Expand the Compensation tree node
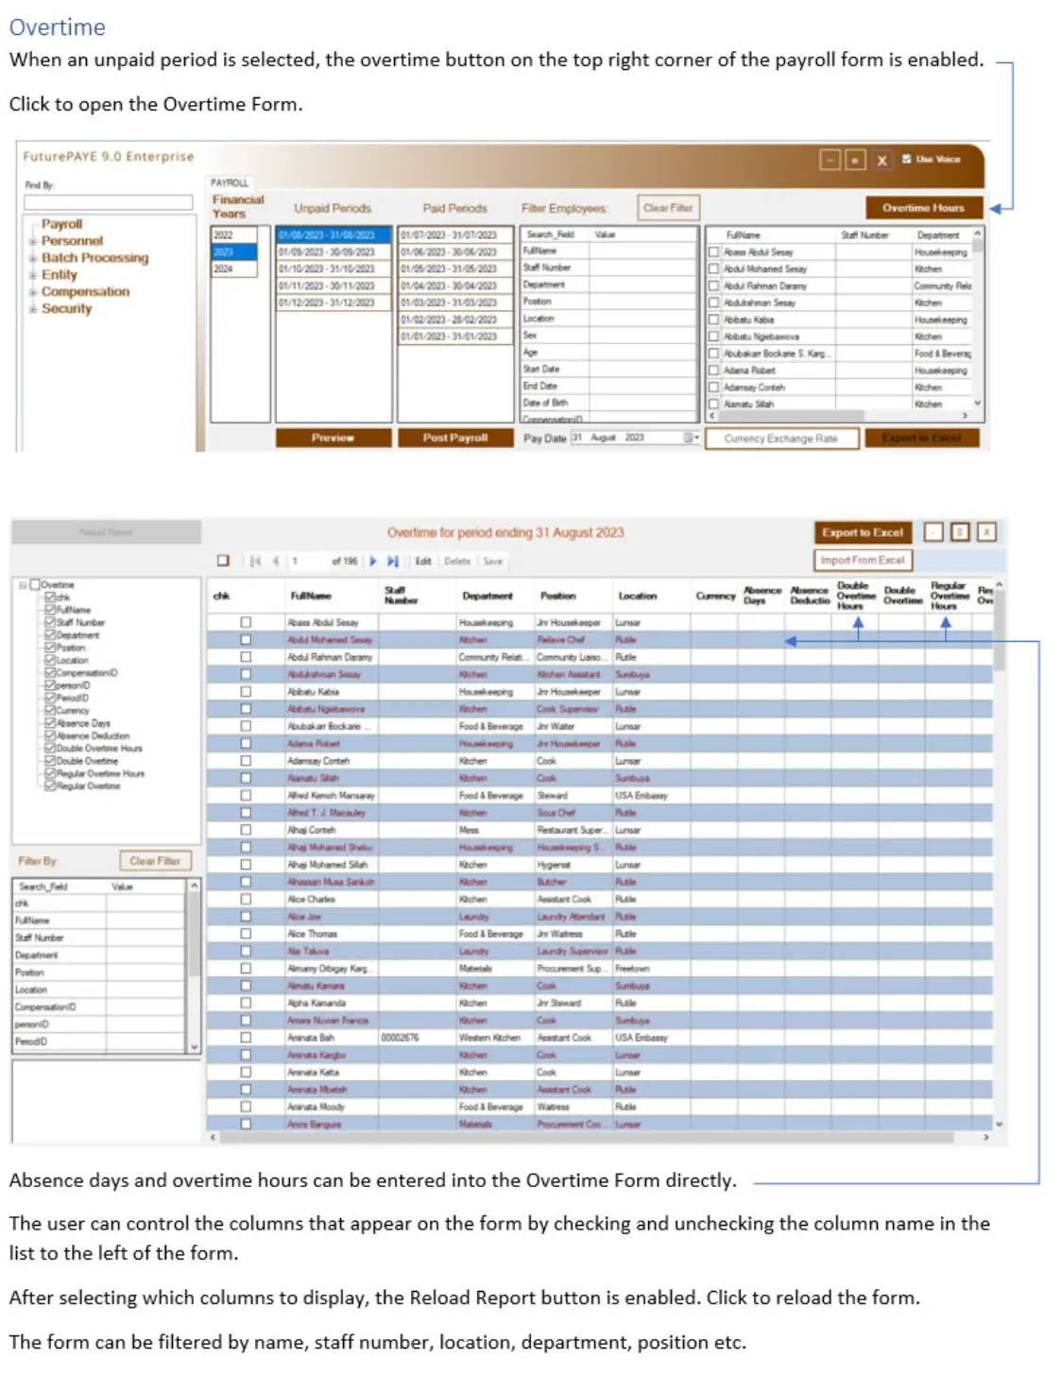This screenshot has height=1376, width=1061. point(33,293)
